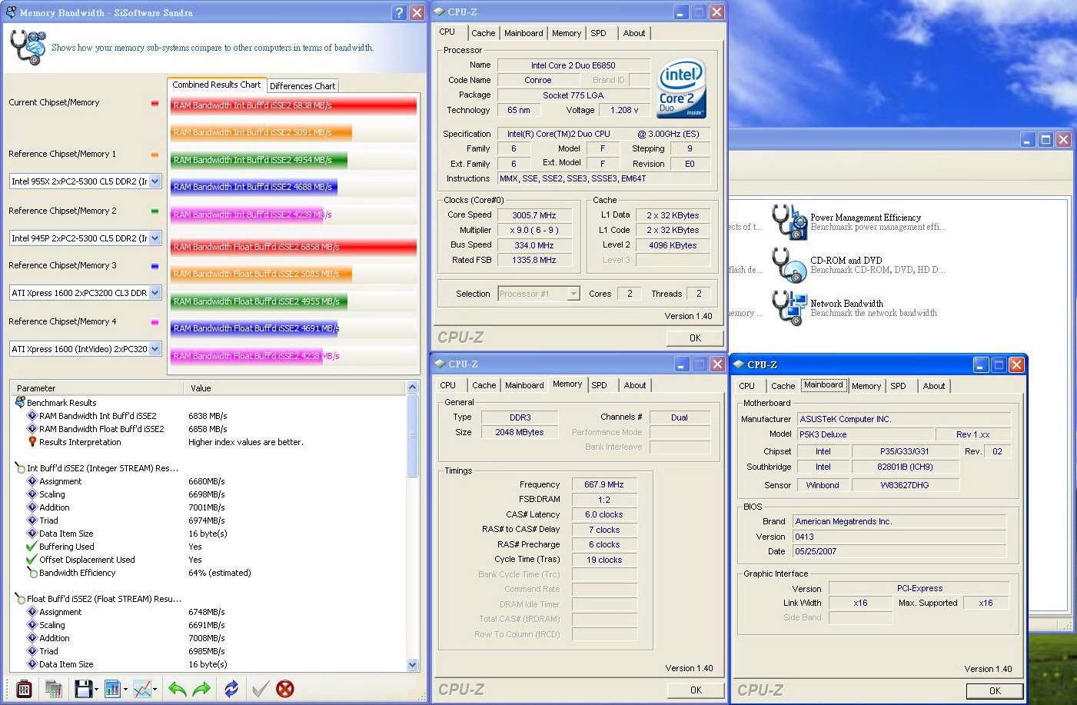
Task: Click the red RAM Bandwidth Float 6858 MB/s bar
Action: pos(294,247)
